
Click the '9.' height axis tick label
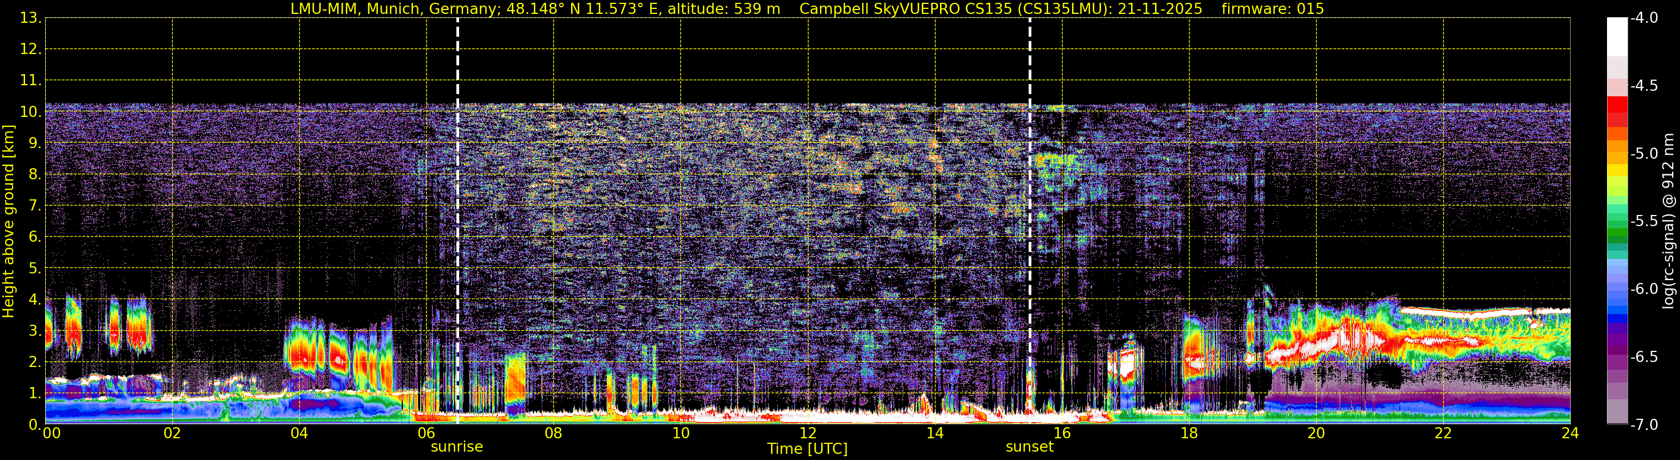(35, 143)
